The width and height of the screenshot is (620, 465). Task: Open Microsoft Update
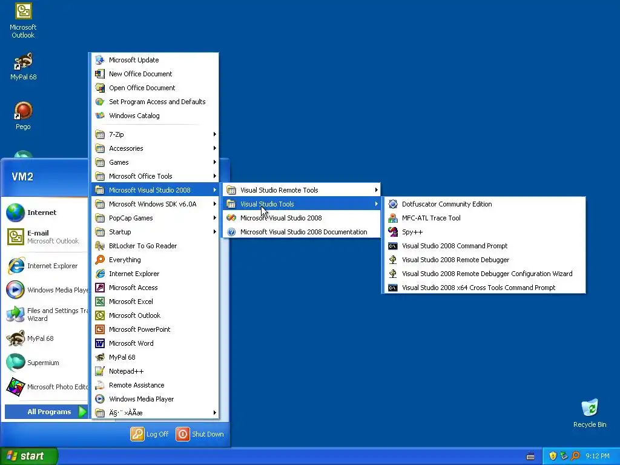point(155,60)
